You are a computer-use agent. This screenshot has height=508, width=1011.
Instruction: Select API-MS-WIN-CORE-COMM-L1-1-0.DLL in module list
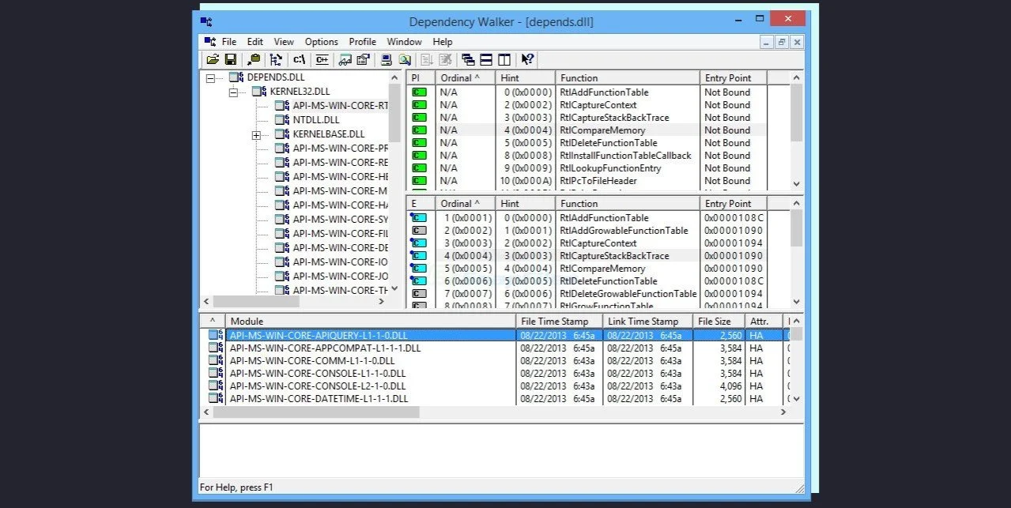[x=496, y=361]
